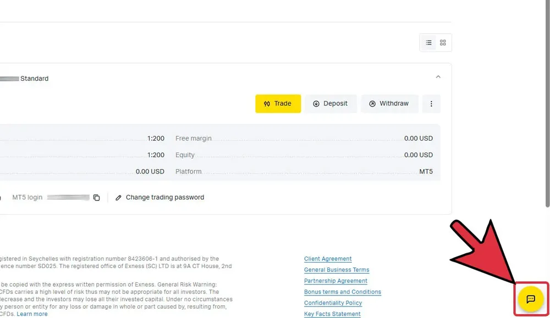Open the Deposit option
This screenshot has height=318, width=550.
(x=331, y=104)
